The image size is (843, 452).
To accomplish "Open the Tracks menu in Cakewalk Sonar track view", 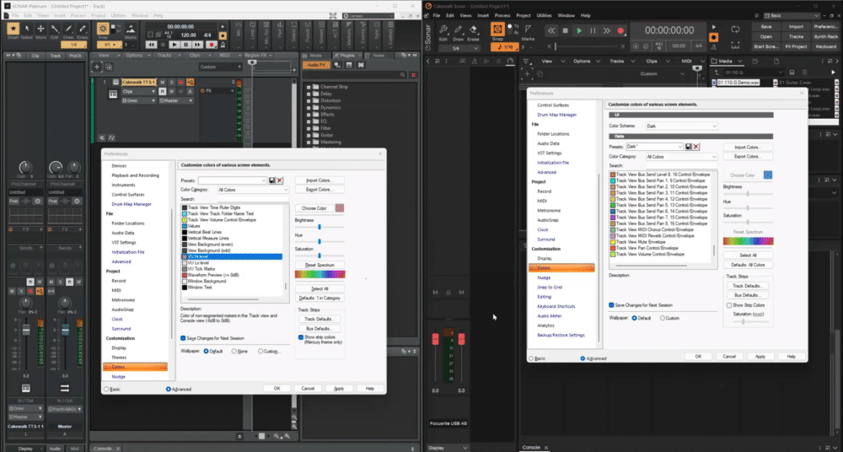I will pos(615,61).
